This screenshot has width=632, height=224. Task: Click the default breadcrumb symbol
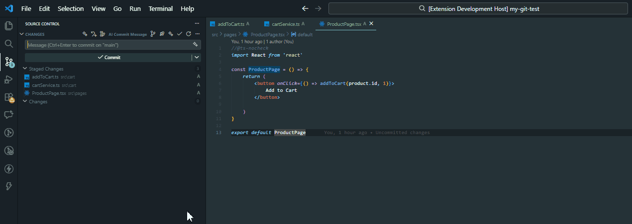tap(305, 34)
